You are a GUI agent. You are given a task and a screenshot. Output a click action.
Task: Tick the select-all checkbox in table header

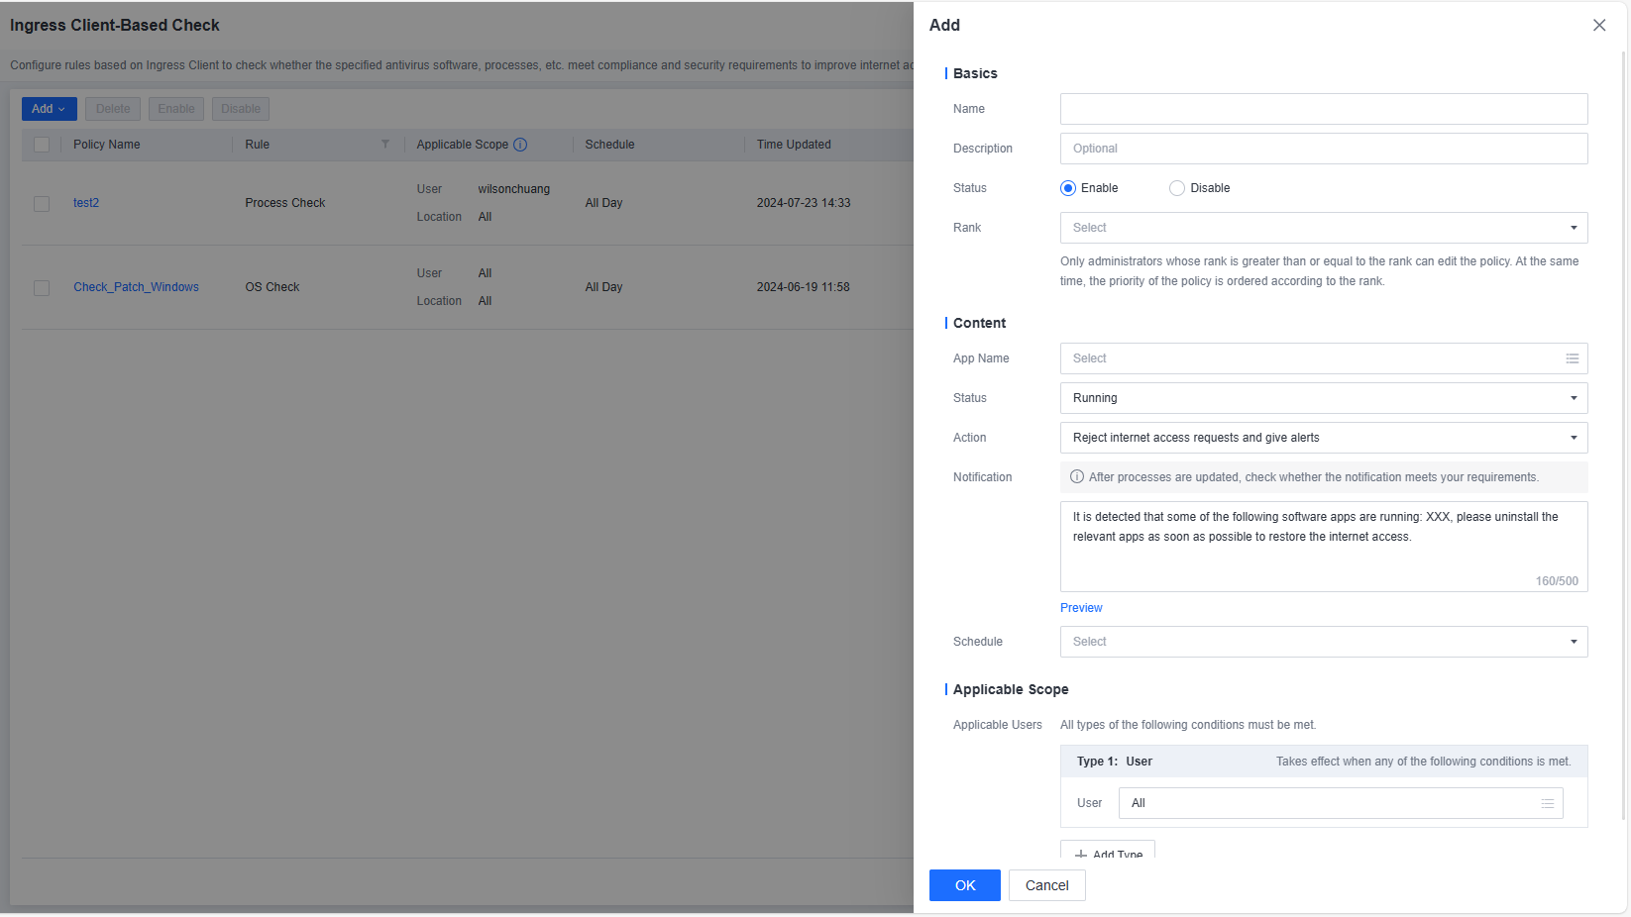[42, 145]
